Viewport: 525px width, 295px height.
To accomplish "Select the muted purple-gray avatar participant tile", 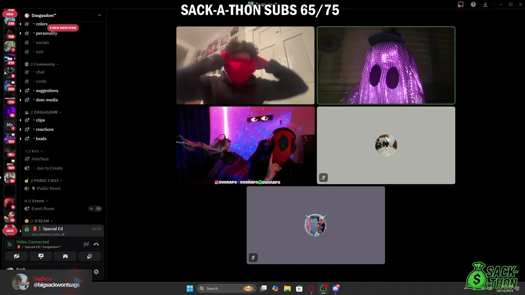I will tap(316, 225).
